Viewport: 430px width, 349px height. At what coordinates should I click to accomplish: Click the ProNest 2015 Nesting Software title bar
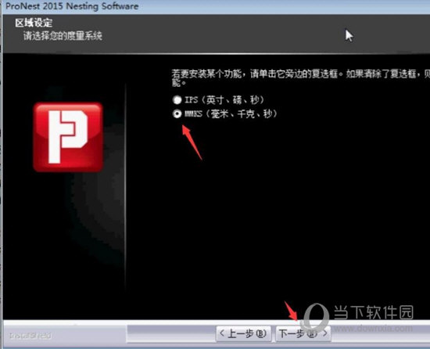point(215,6)
